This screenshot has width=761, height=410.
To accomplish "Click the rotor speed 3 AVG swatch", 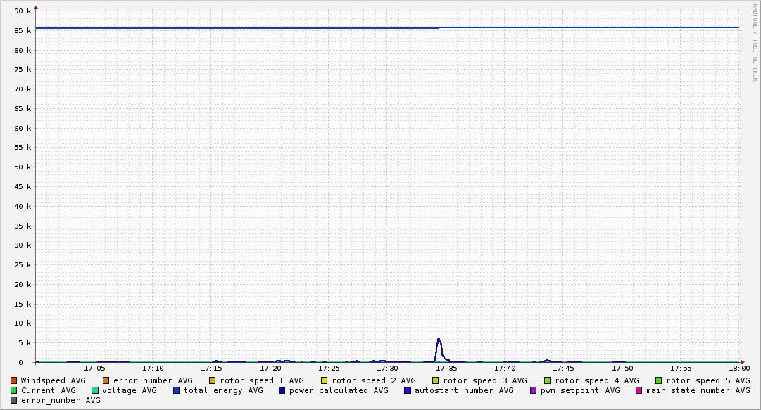I will pyautogui.click(x=436, y=380).
